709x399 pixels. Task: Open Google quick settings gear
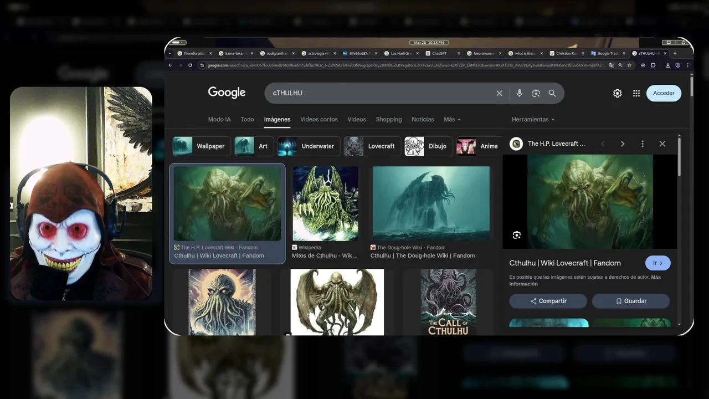(x=617, y=93)
